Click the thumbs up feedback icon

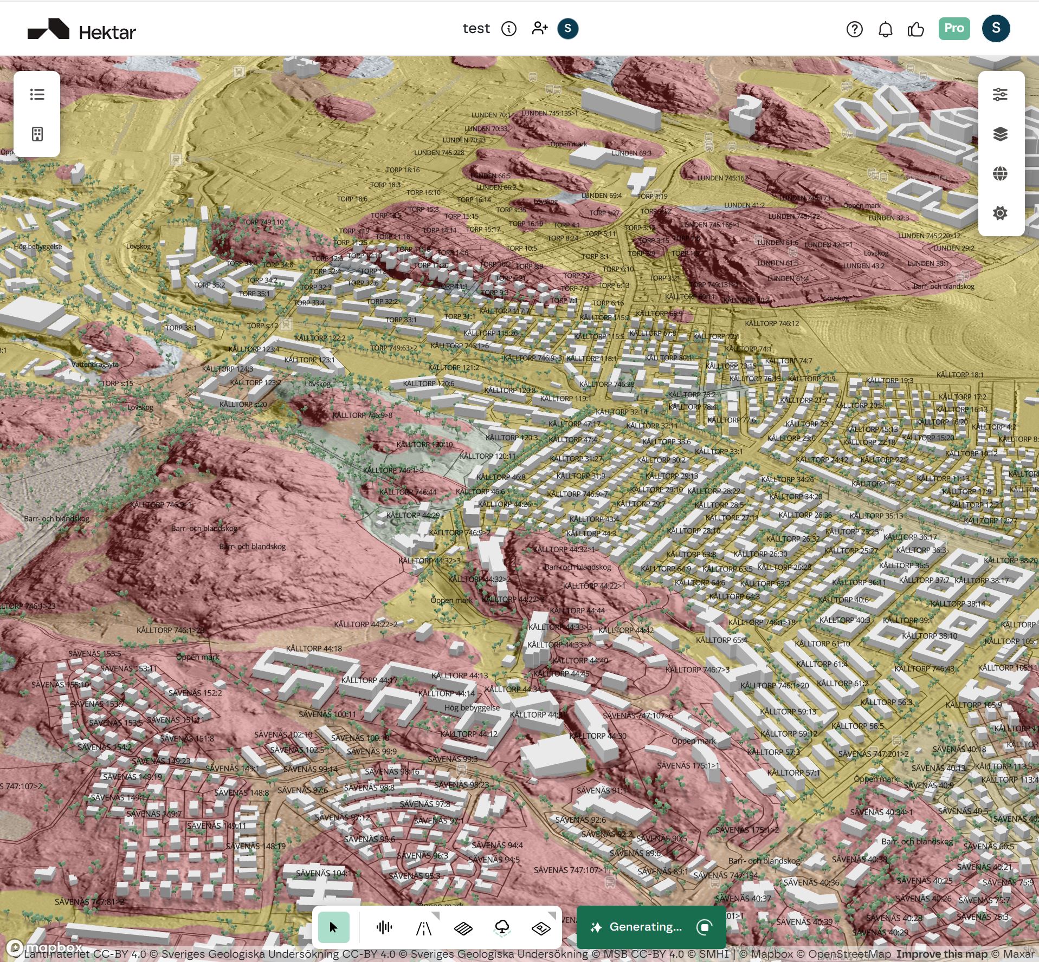916,29
